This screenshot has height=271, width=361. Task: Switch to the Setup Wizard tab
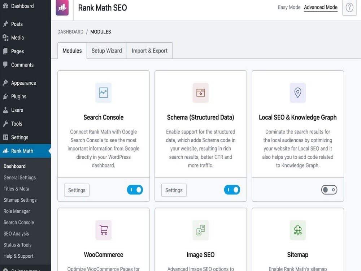click(x=107, y=51)
